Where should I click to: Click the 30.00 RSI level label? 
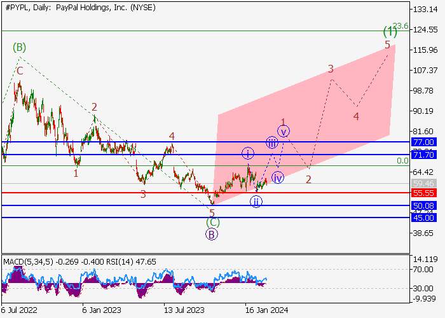423,289
